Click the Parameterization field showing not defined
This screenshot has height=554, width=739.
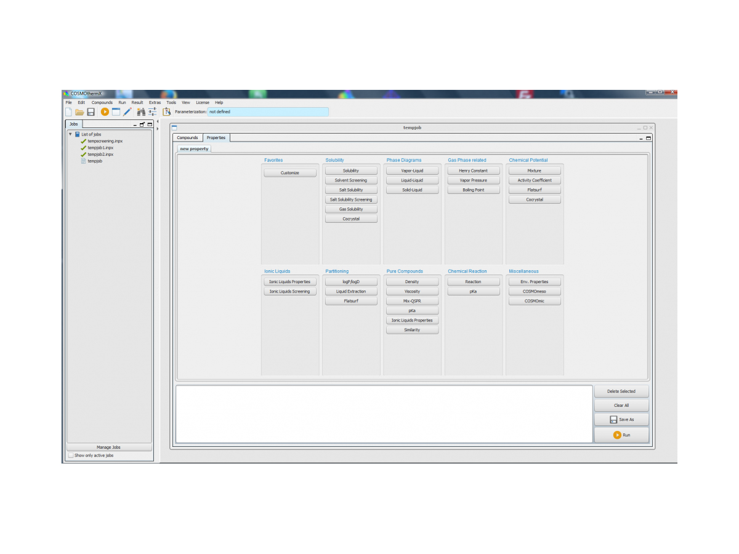(267, 112)
